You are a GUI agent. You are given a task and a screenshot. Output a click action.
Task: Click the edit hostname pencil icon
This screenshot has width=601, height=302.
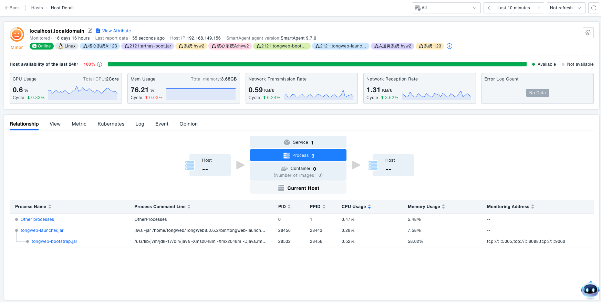(90, 31)
